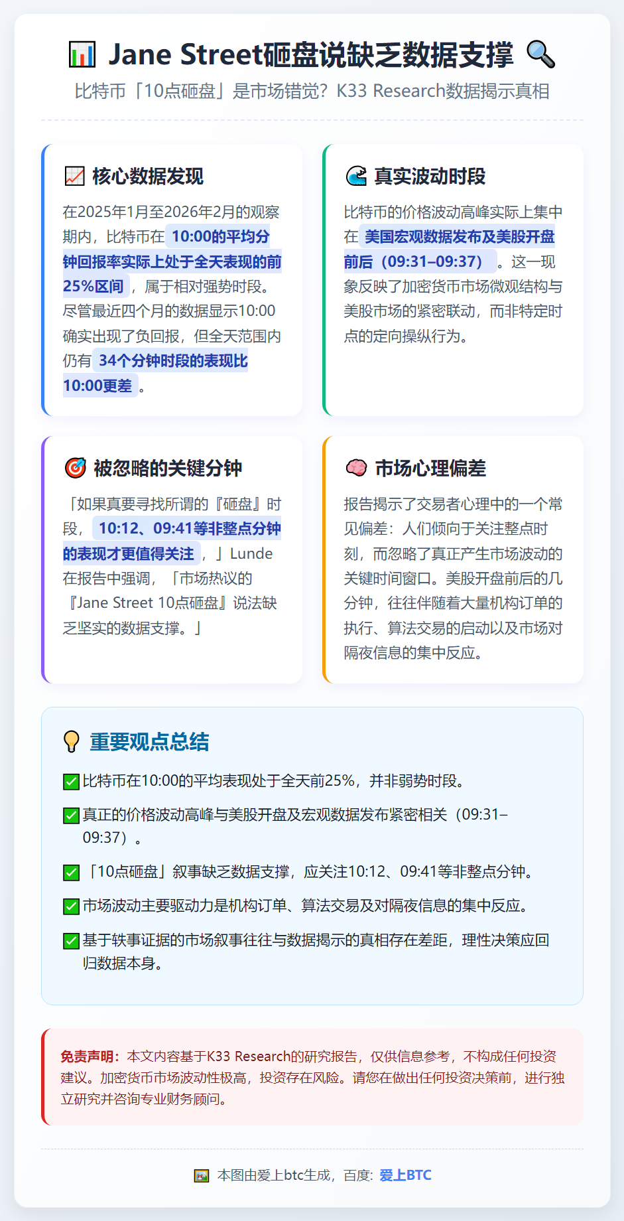The height and width of the screenshot is (1221, 624).
Task: Click the wave icon beside 真实波动时段
Action: pyautogui.click(x=356, y=177)
